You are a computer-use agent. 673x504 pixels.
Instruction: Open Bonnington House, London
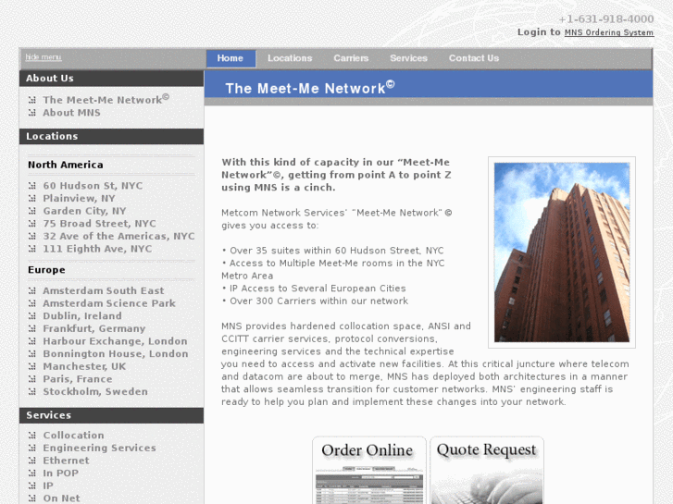coord(116,354)
